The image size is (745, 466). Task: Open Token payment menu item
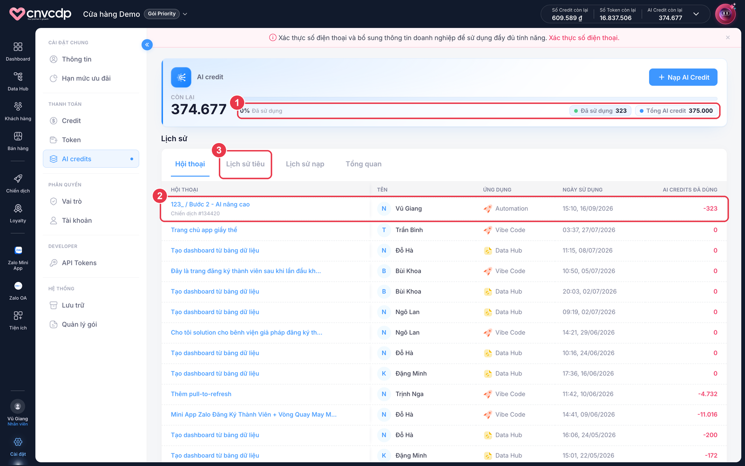pos(91,140)
